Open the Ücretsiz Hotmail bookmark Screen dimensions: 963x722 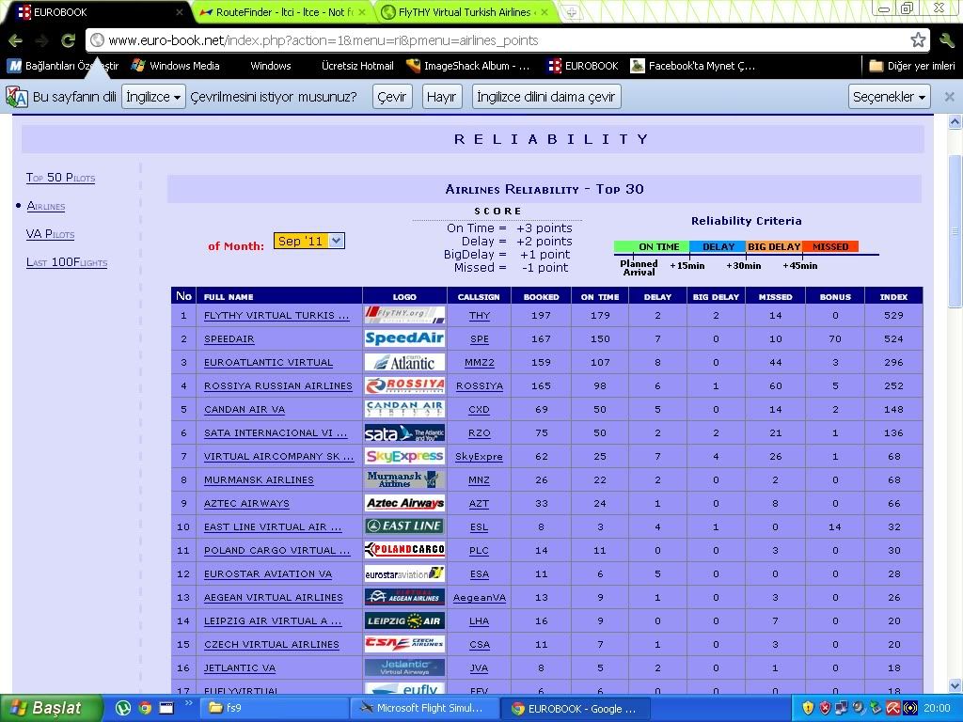pyautogui.click(x=357, y=66)
